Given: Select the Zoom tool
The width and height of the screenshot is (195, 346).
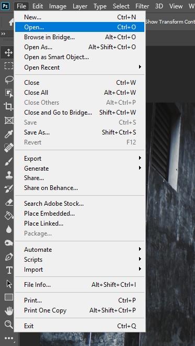Looking at the screenshot, I should [x=9, y=325].
